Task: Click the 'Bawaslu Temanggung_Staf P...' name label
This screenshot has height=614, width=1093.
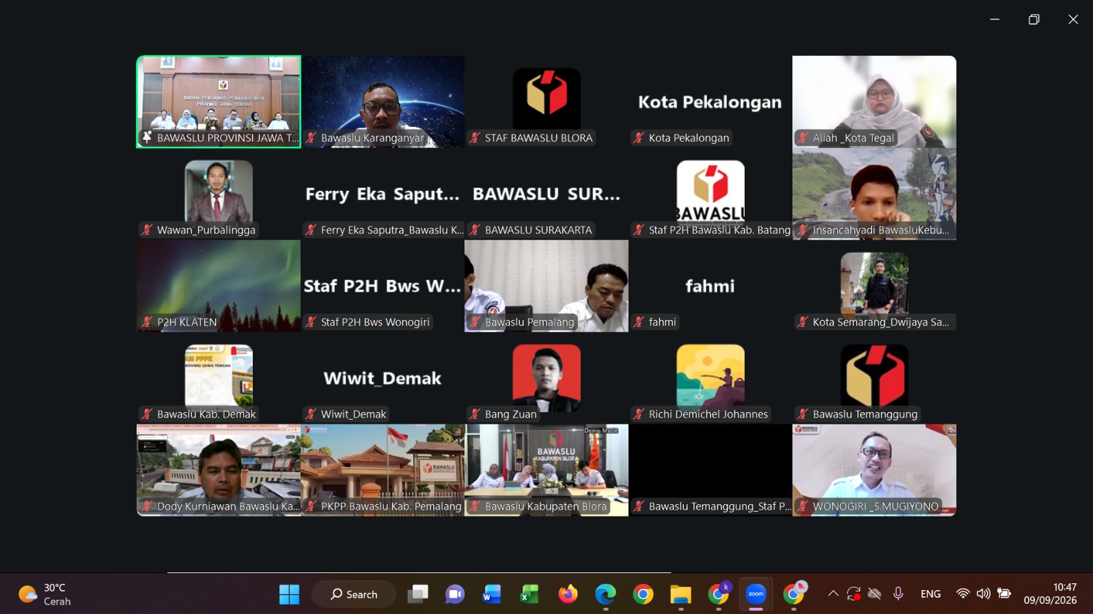Action: pos(719,506)
